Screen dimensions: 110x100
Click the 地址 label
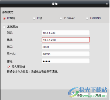(x=10, y=40)
